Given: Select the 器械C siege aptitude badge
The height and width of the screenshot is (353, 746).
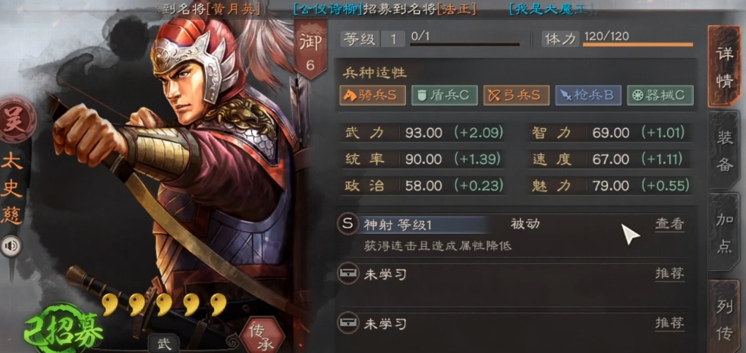Looking at the screenshot, I should [660, 95].
